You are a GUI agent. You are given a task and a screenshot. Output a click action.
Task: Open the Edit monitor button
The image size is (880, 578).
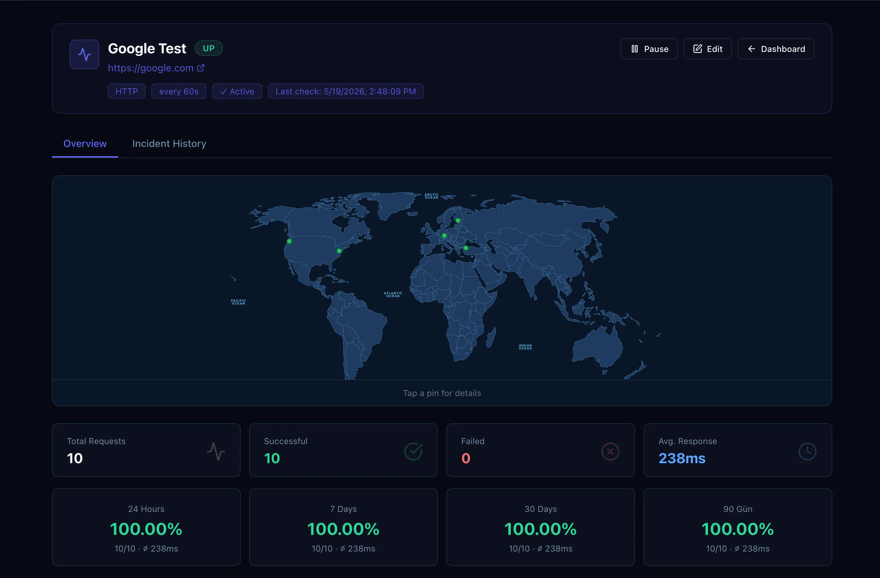pyautogui.click(x=707, y=49)
